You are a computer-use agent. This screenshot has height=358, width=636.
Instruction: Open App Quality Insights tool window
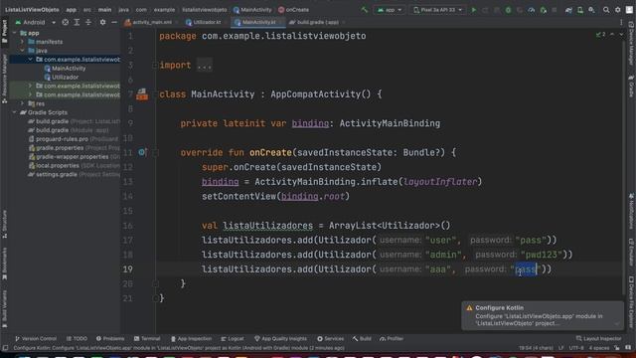coord(280,338)
